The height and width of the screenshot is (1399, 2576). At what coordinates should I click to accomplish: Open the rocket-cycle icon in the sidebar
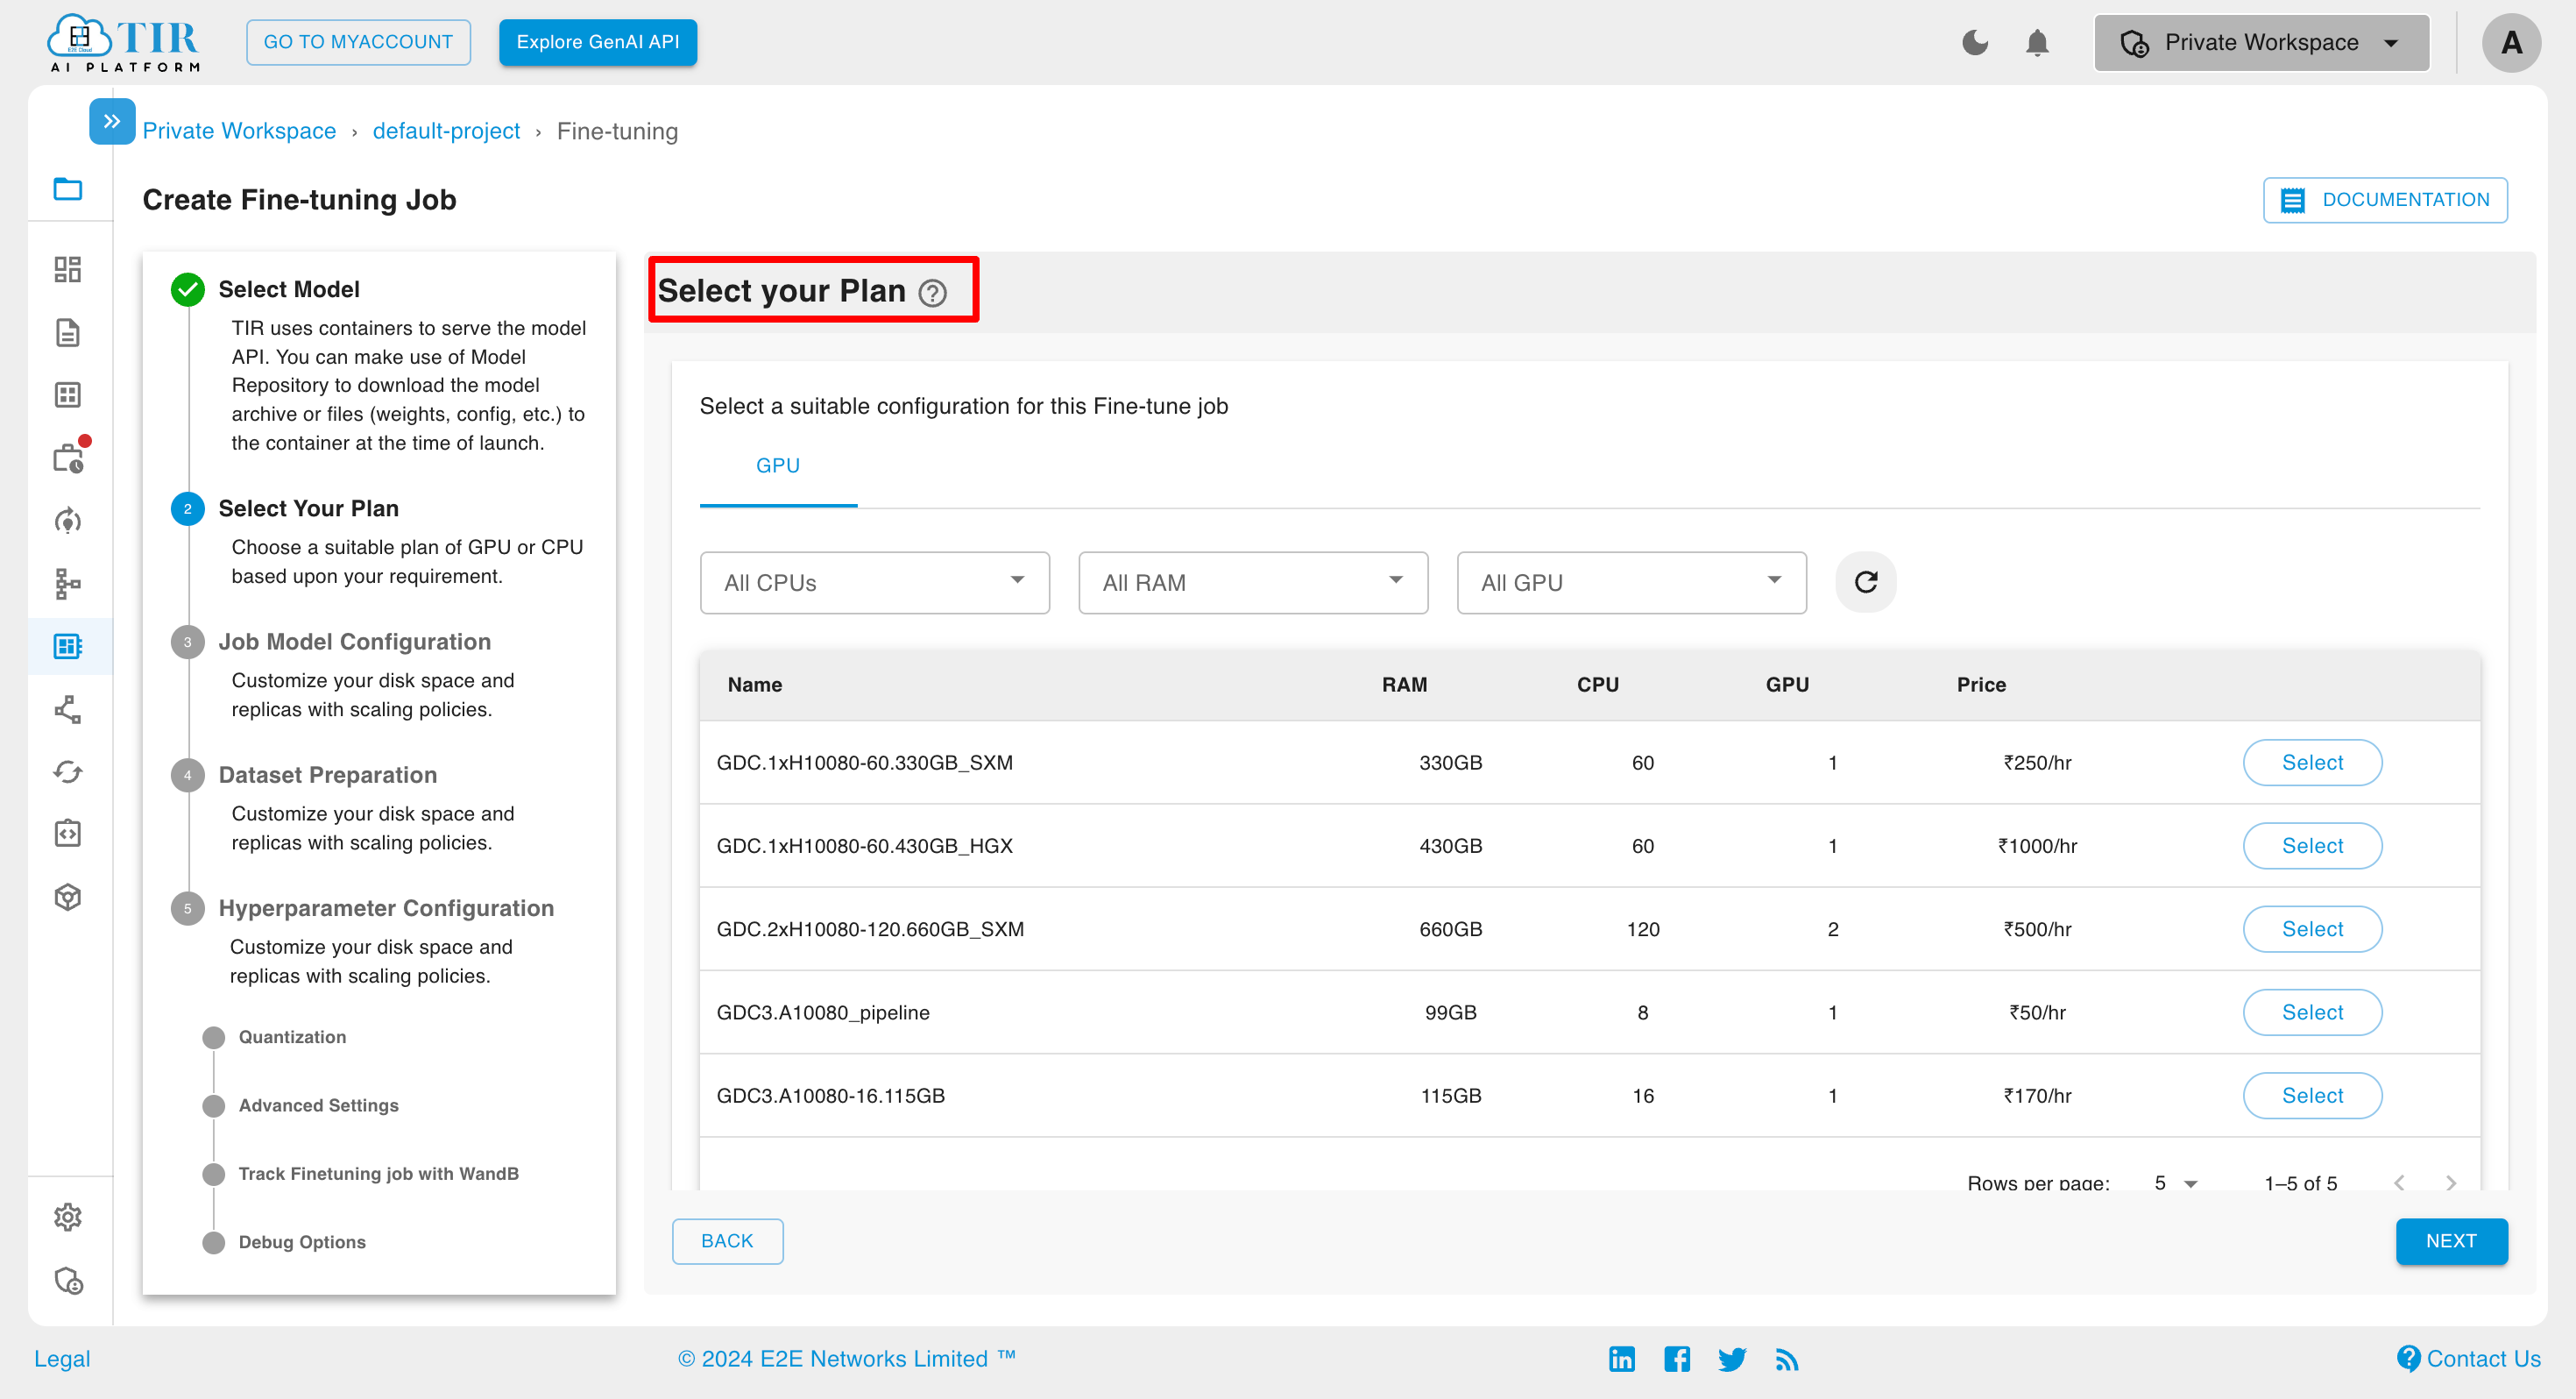coord(68,521)
